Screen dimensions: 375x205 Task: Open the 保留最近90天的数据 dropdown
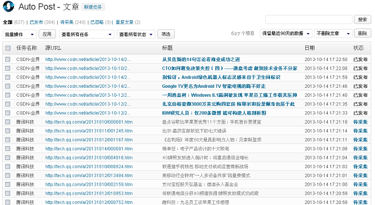pos(286,33)
